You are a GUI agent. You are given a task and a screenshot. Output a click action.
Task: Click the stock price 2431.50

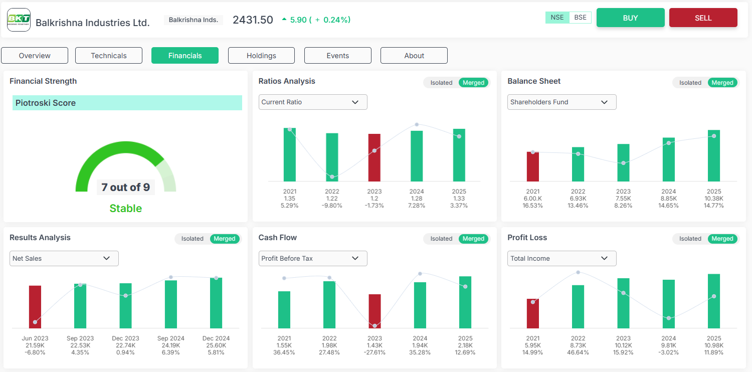tap(253, 20)
